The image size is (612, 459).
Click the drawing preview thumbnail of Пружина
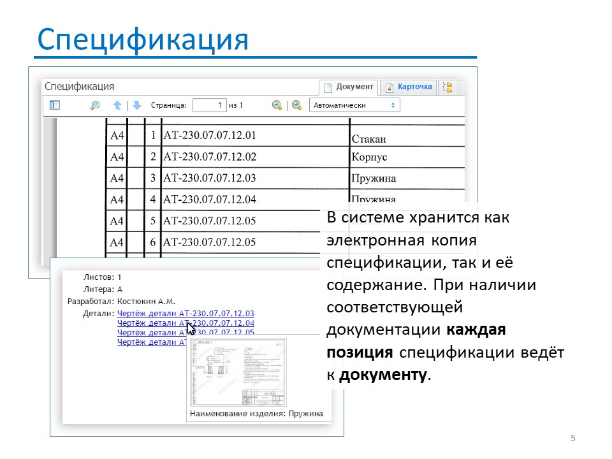[x=238, y=373]
